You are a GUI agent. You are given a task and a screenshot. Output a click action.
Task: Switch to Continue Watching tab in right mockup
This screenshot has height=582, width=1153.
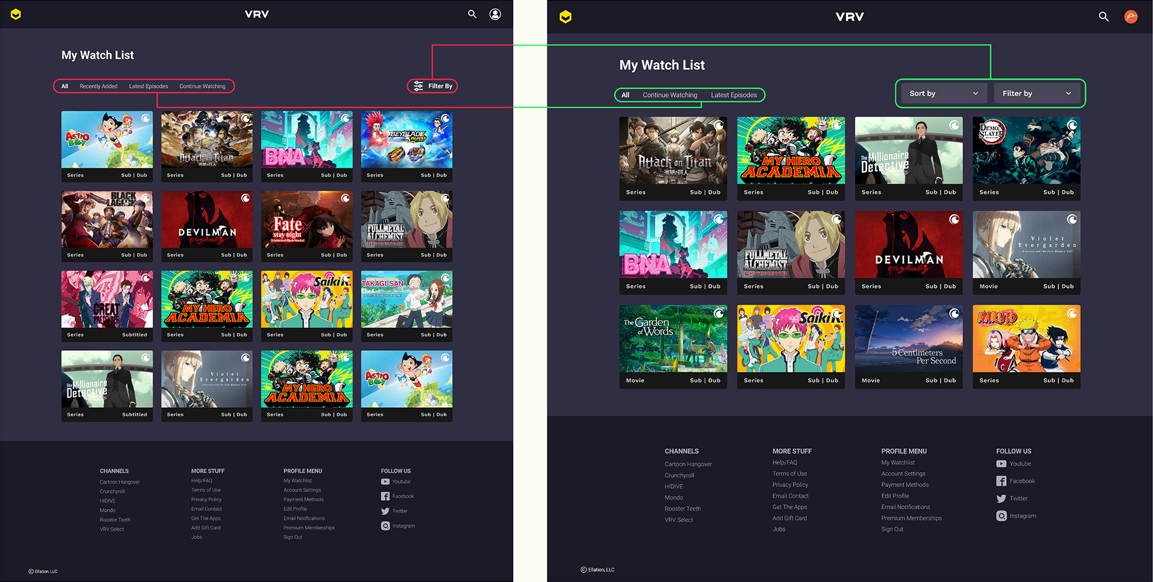[x=670, y=95]
